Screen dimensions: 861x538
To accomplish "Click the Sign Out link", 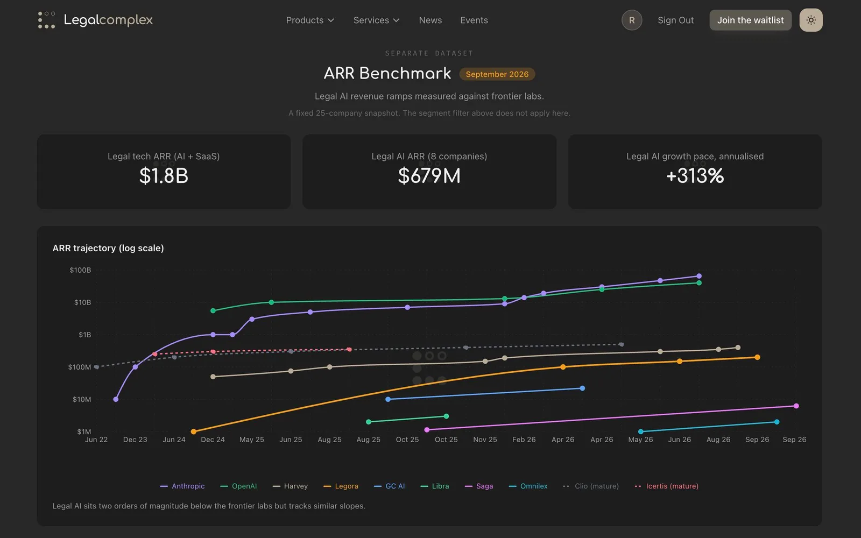I will coord(675,20).
